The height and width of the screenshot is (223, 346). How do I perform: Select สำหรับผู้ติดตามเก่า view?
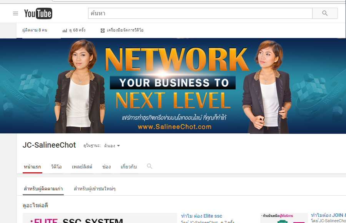pyautogui.click(x=43, y=189)
